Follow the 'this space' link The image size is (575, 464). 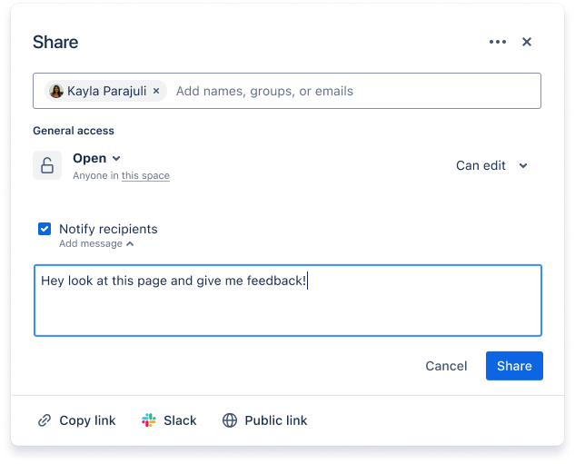click(x=145, y=175)
